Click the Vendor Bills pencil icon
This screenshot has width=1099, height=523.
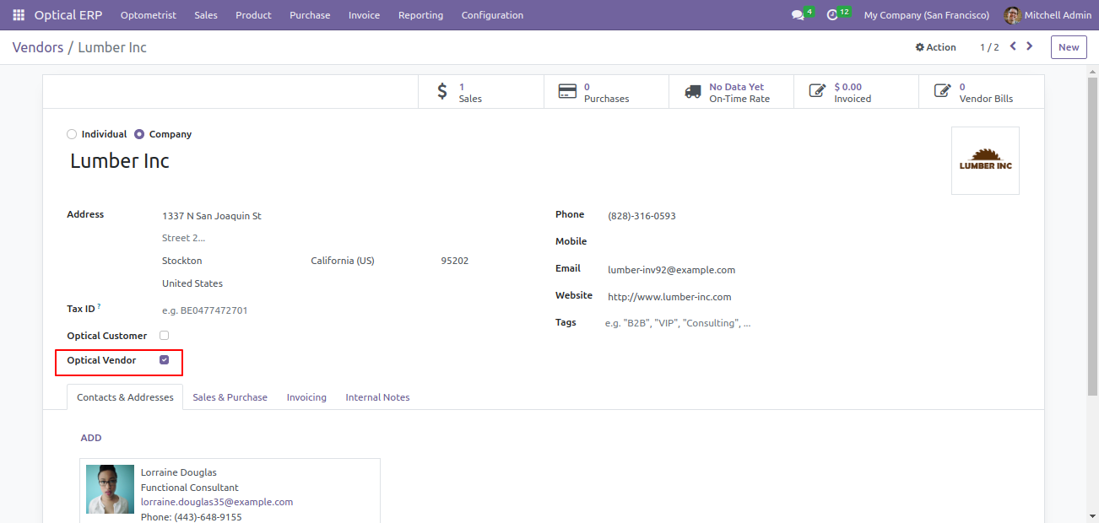[942, 91]
